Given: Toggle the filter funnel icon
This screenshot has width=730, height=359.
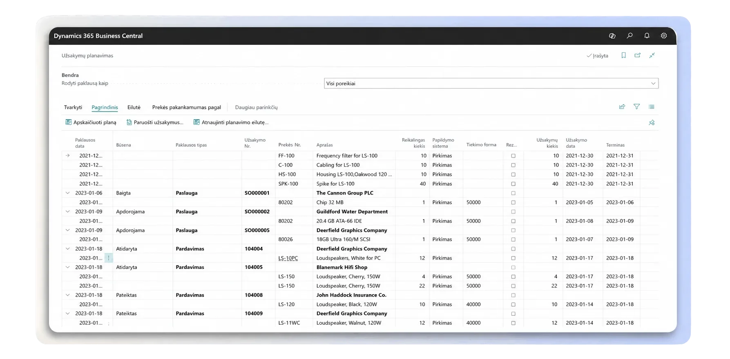Looking at the screenshot, I should point(636,107).
